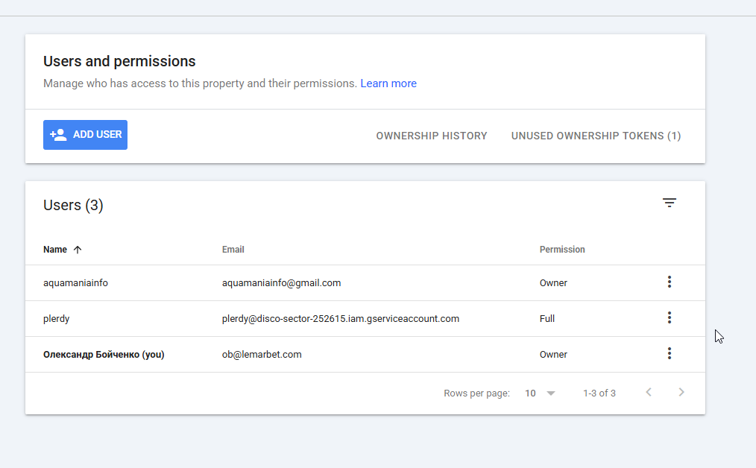The width and height of the screenshot is (756, 468).
Task: Open the users filter icon
Action: click(670, 203)
